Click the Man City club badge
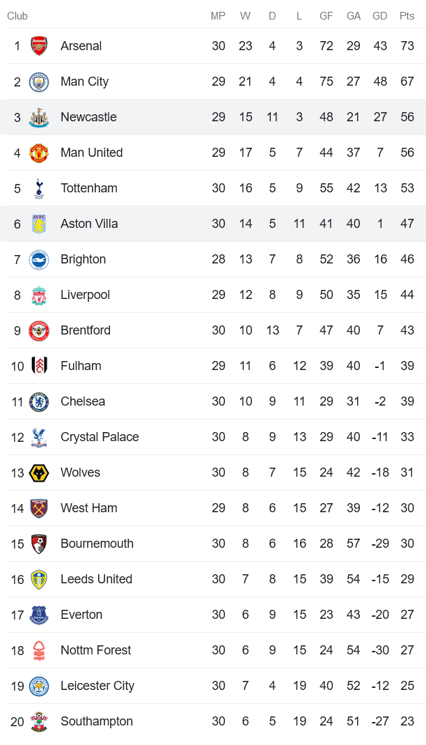The image size is (426, 745). [x=39, y=82]
